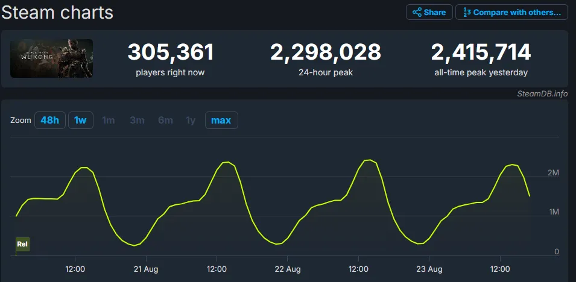The width and height of the screenshot is (576, 282).
Task: Click the 2,298,028 24-hour peak figure
Action: click(x=326, y=52)
